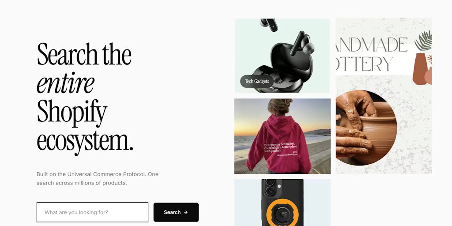The width and height of the screenshot is (452, 226).
Task: Select the Tech Gadgets category pill
Action: (x=257, y=81)
